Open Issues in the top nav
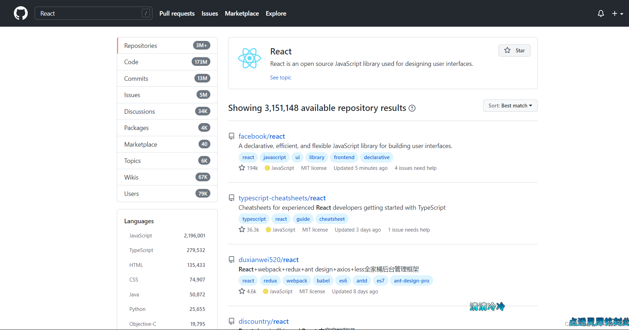The image size is (629, 330). pyautogui.click(x=210, y=14)
